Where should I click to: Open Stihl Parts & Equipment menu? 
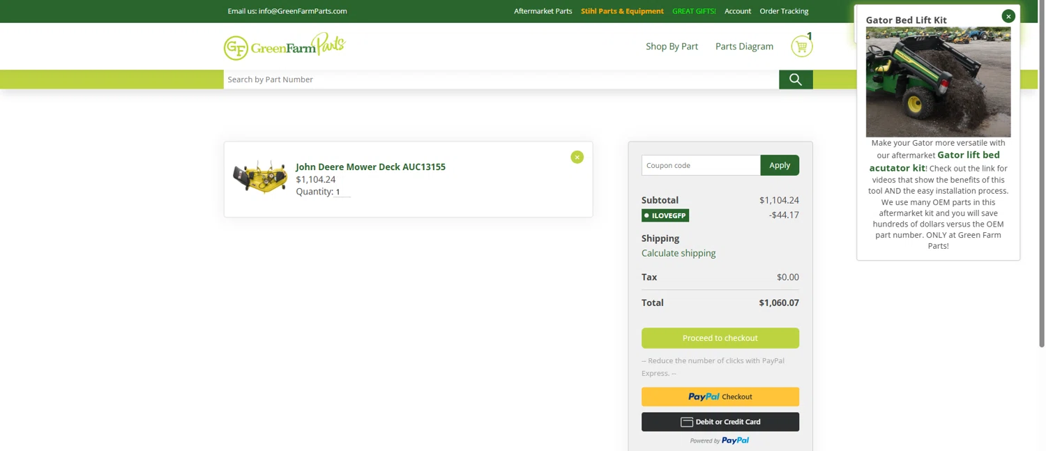coord(622,11)
